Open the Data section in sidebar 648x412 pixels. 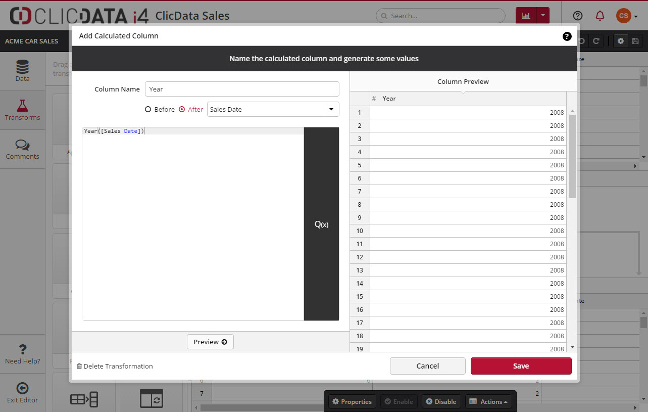point(22,71)
